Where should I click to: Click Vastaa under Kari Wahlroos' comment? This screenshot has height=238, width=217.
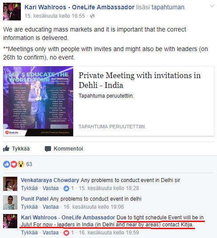tap(51, 233)
